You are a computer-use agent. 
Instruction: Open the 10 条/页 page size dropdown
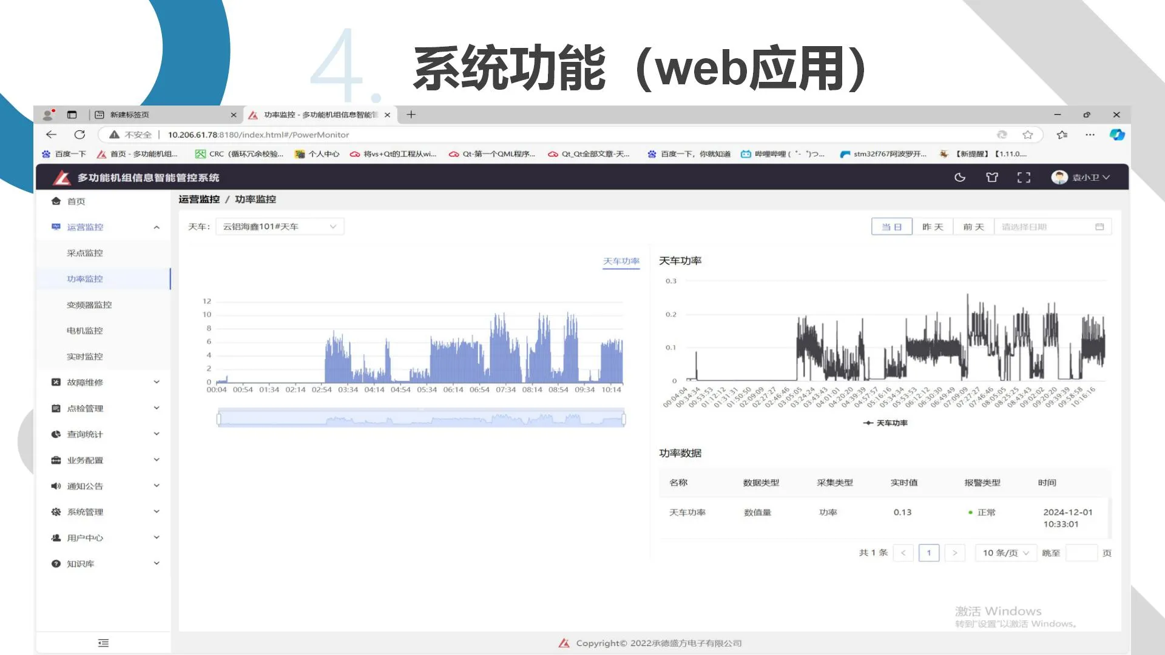pos(1005,553)
